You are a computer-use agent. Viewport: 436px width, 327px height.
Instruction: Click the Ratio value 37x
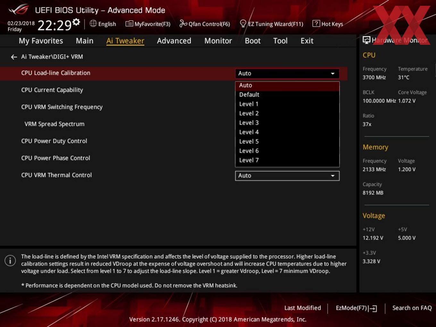(x=367, y=124)
